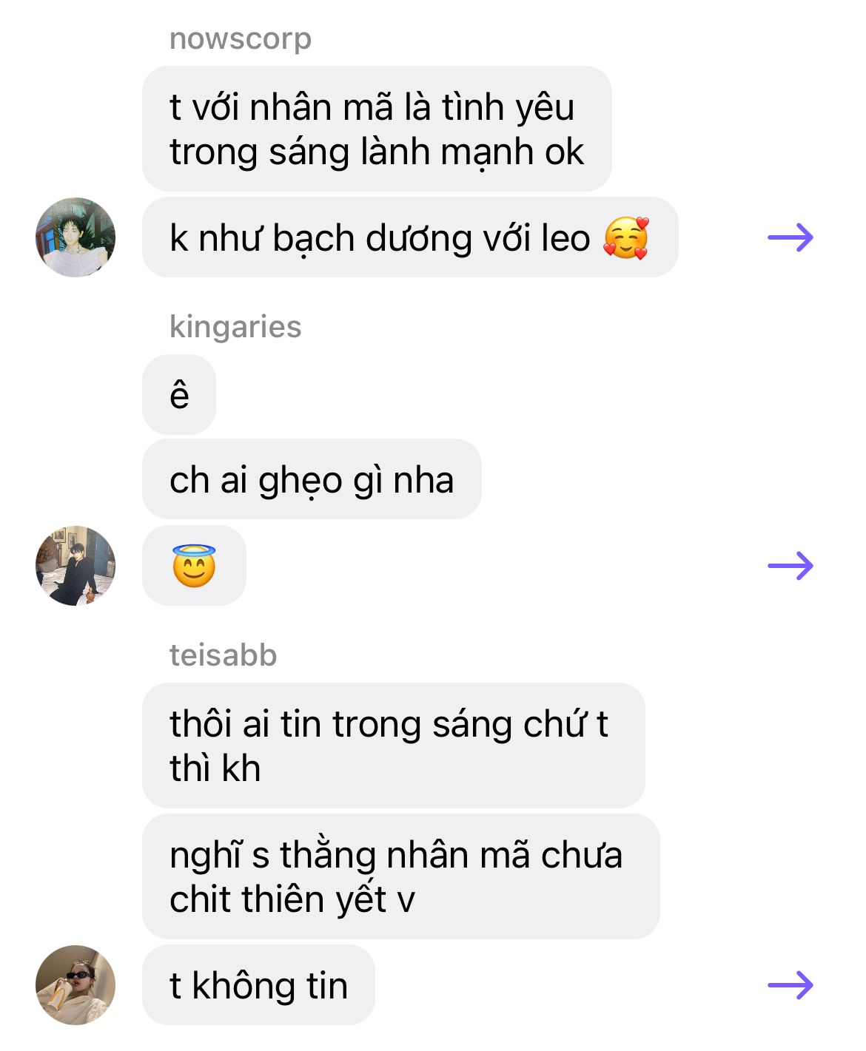
Task: Select the 'k như bạch dương với leo' bubble
Action: pos(410,237)
